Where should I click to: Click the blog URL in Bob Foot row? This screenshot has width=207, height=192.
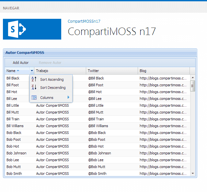pos(164,139)
